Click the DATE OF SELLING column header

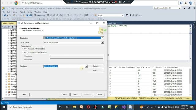pyautogui.click(x=171, y=68)
